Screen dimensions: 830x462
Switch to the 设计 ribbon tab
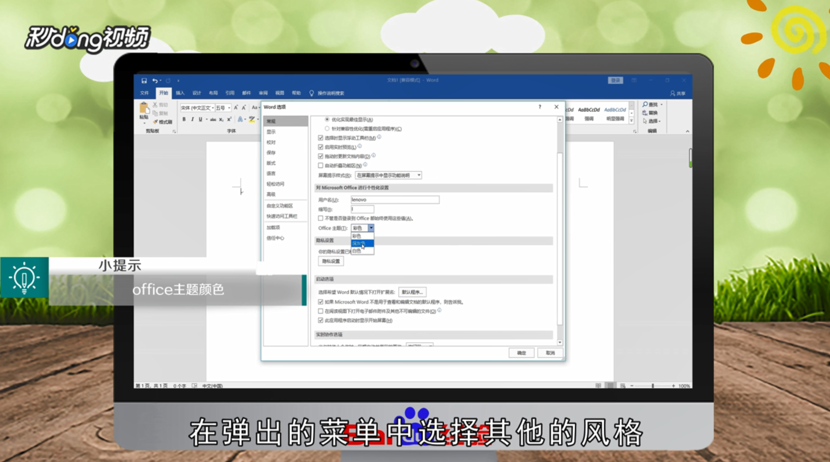[196, 93]
